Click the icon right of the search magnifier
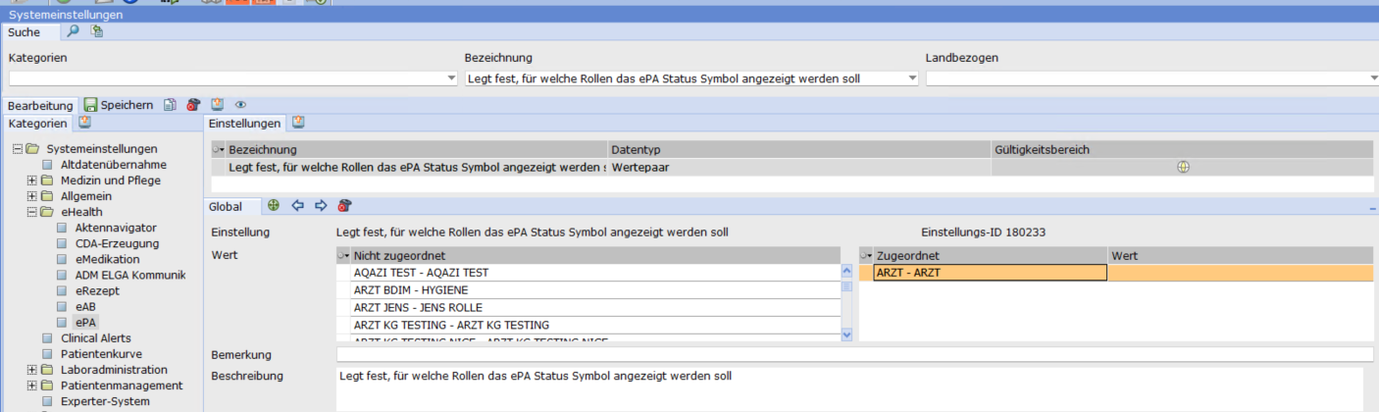The width and height of the screenshot is (1379, 412). pos(97,32)
